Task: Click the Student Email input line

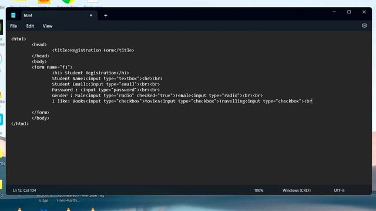Action: point(106,84)
